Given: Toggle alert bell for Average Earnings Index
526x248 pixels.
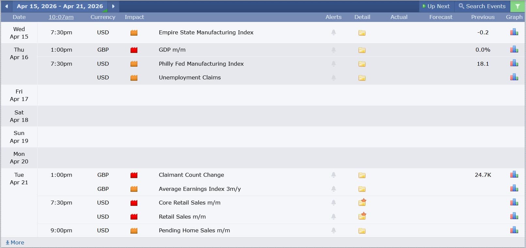Looking at the screenshot, I should tap(333, 189).
